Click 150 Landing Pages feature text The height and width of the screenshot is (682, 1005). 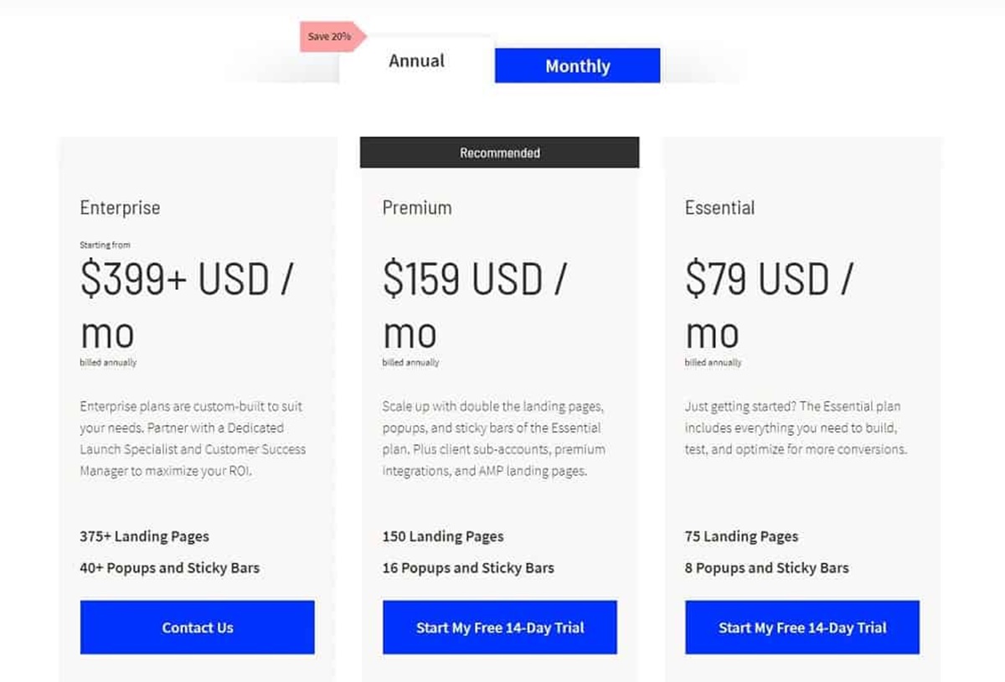(443, 536)
